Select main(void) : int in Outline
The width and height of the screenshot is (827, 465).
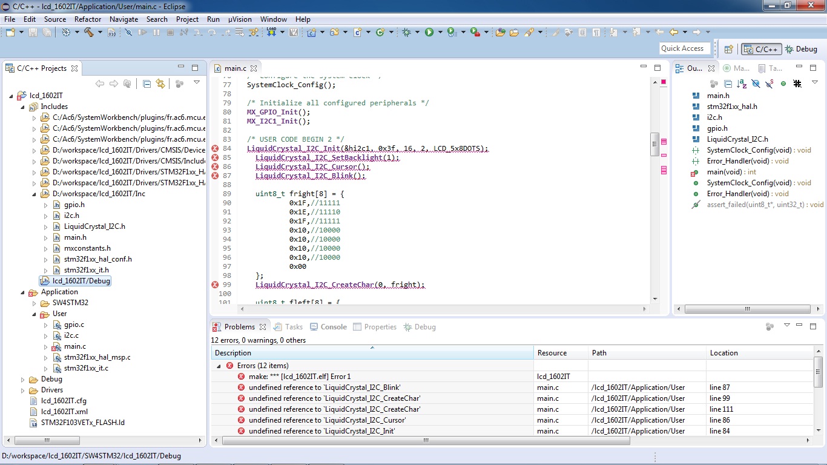731,172
